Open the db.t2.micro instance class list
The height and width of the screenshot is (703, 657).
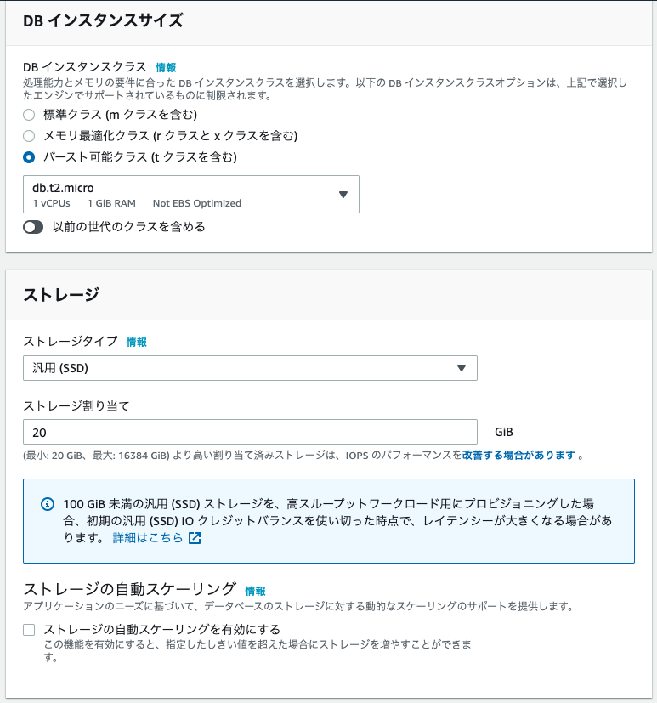(x=190, y=194)
